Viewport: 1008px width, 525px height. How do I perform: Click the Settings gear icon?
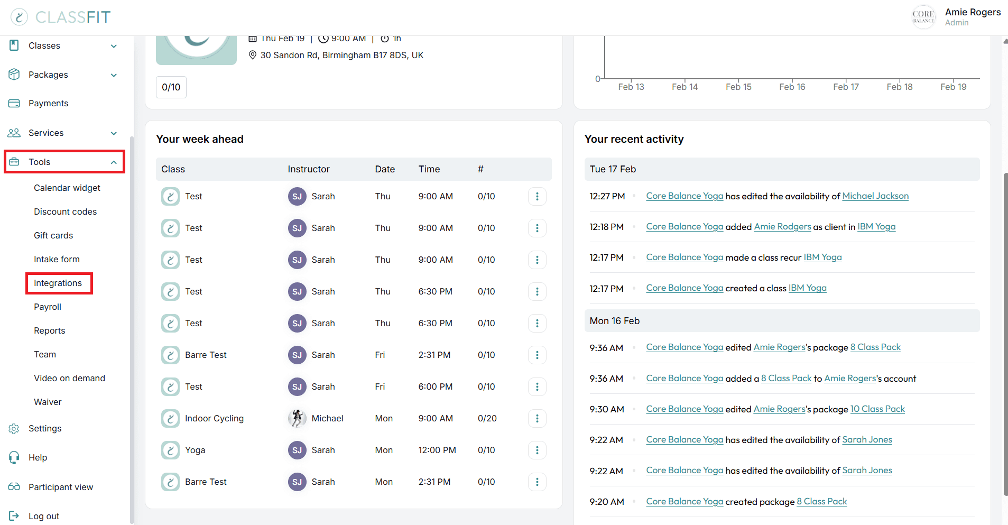[14, 429]
